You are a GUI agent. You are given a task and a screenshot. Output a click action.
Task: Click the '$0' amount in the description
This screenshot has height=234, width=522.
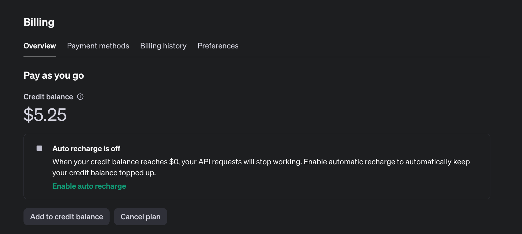(x=174, y=162)
